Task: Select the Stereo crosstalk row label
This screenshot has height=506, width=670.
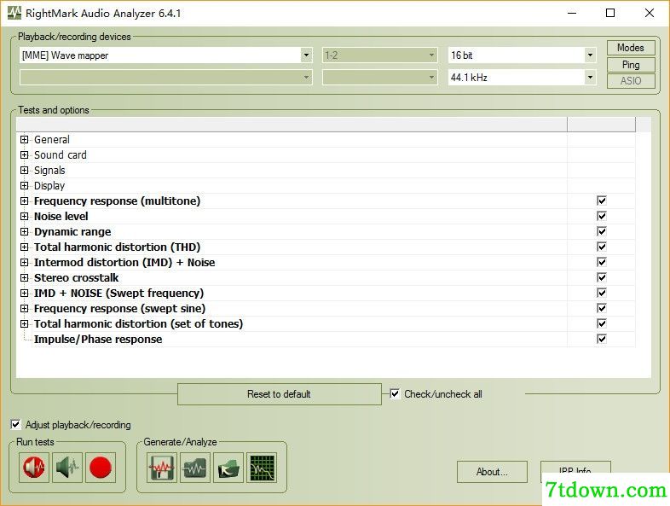Action: click(x=76, y=277)
